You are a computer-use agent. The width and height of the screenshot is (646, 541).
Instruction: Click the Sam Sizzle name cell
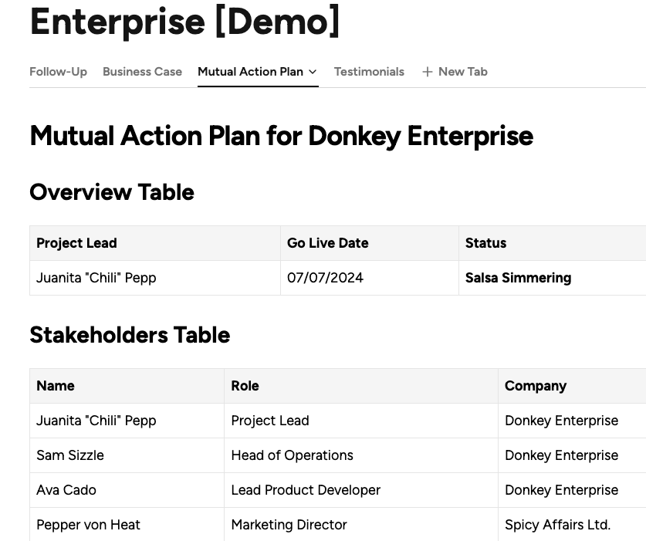[x=70, y=455]
